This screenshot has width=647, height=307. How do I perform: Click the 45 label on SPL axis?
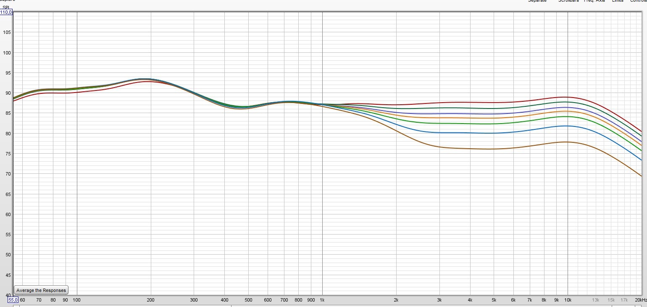(x=8, y=275)
